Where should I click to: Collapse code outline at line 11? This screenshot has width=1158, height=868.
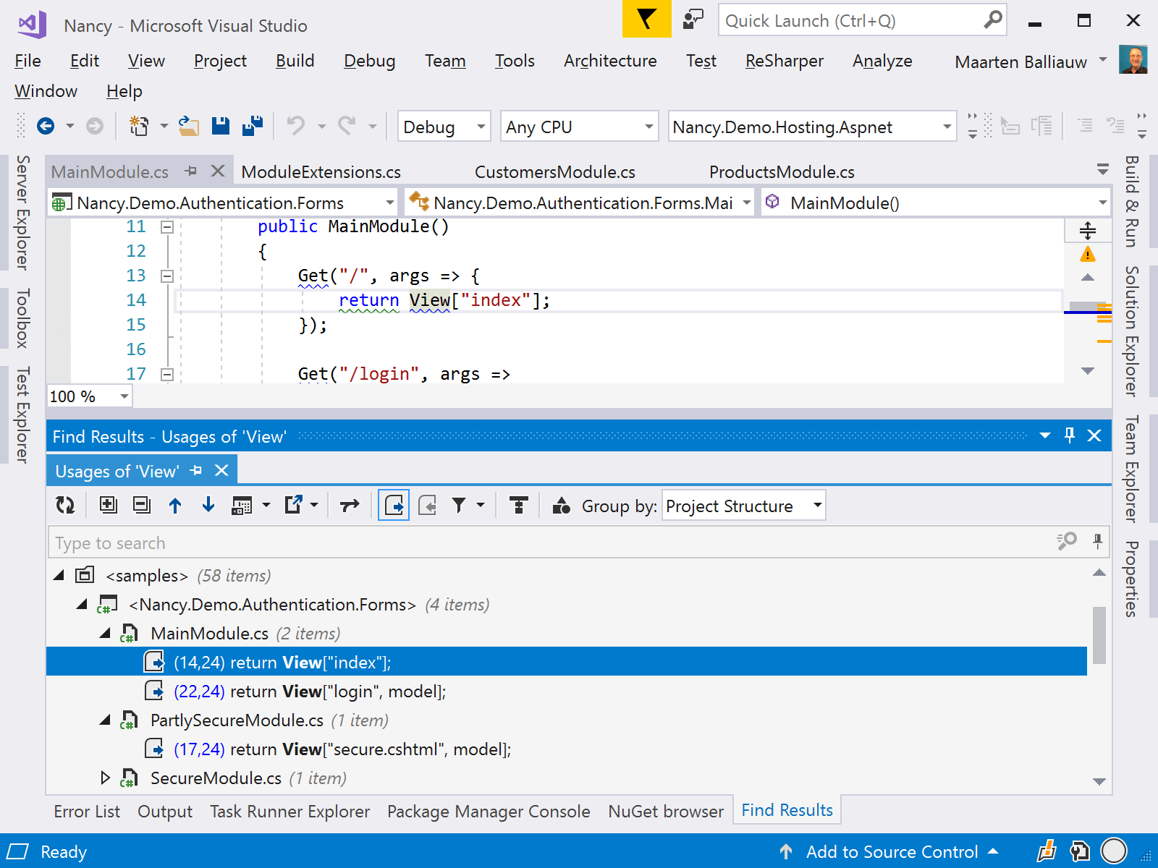[x=167, y=226]
